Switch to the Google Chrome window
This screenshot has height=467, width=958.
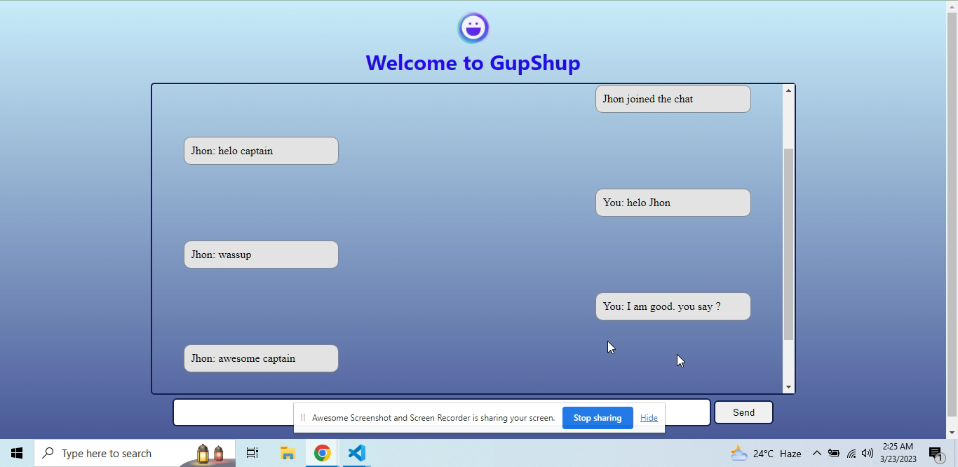pos(322,453)
